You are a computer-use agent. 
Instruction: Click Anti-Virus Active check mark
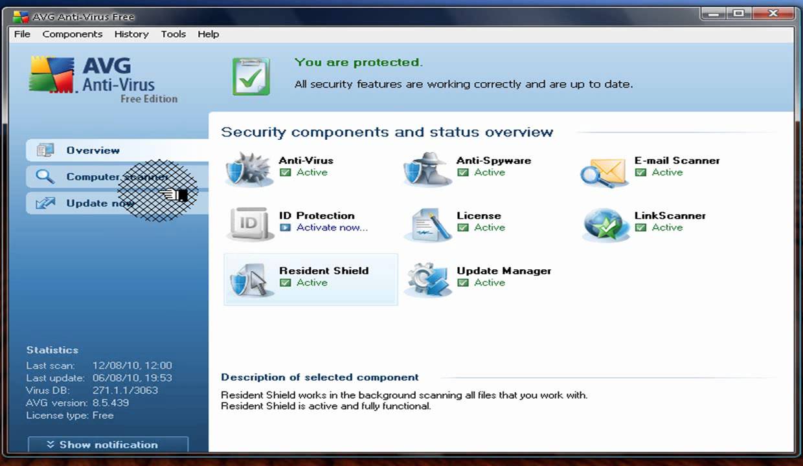(x=285, y=172)
